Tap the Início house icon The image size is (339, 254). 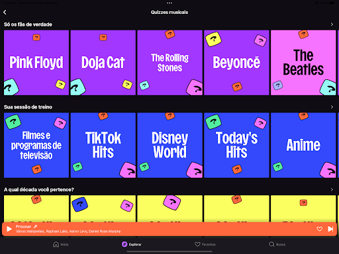point(56,244)
